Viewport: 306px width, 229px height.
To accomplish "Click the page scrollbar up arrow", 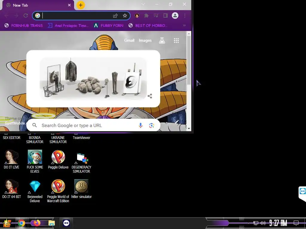I will point(189,34).
